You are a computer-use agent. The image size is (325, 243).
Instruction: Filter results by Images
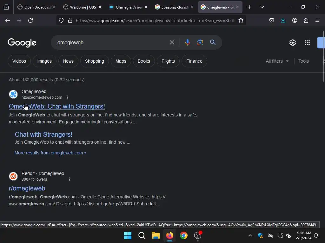pos(44,61)
